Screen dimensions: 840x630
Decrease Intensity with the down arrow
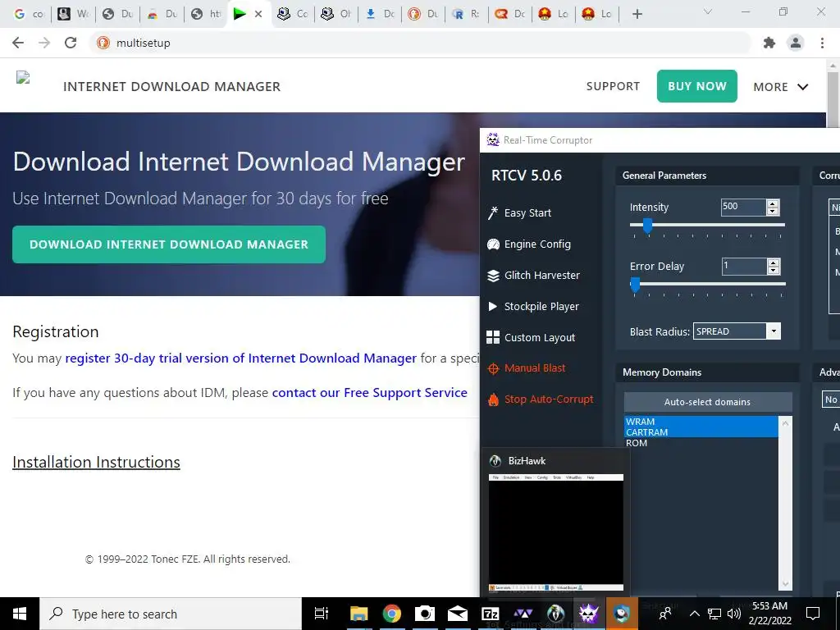[773, 211]
